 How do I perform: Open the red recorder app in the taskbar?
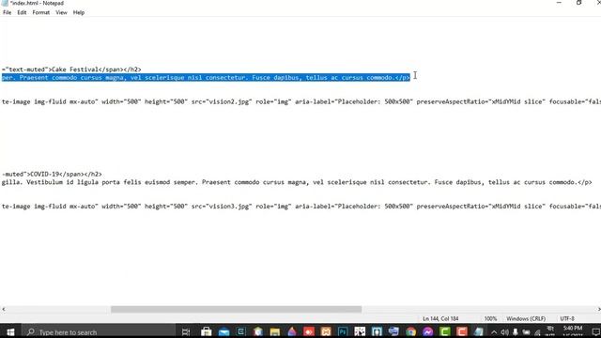click(x=309, y=331)
